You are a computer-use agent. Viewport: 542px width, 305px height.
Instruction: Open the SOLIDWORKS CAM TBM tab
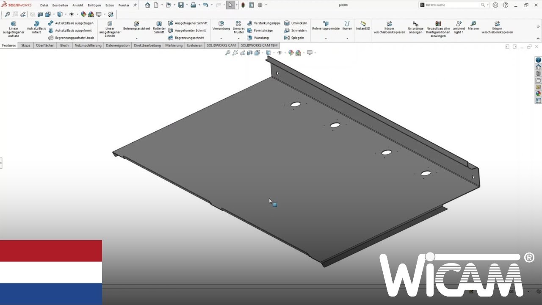click(x=259, y=45)
